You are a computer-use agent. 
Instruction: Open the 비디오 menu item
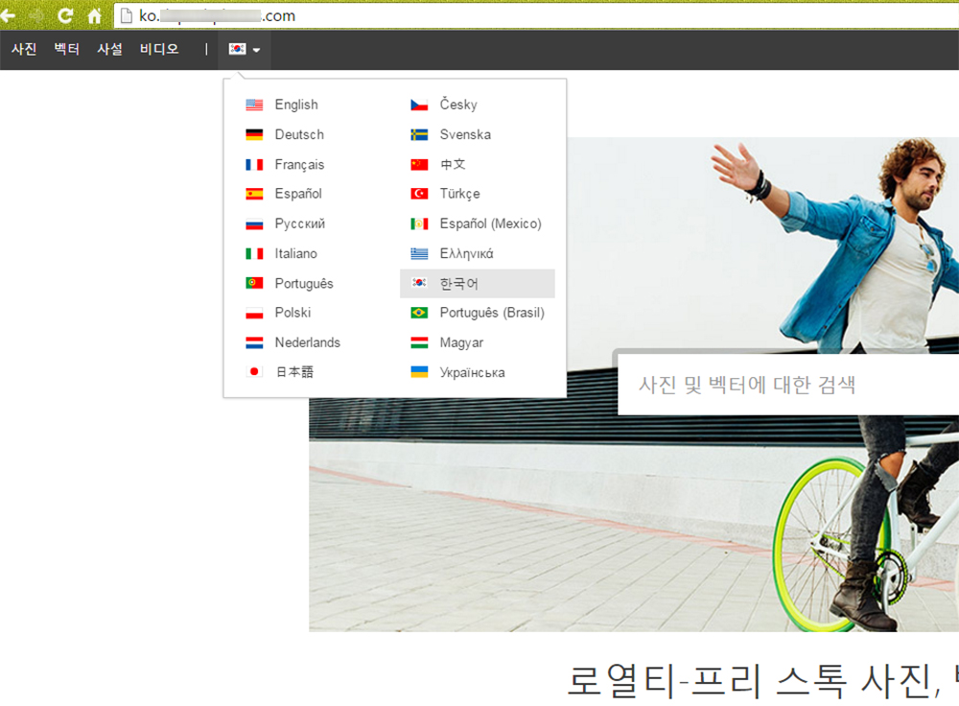[x=159, y=49]
